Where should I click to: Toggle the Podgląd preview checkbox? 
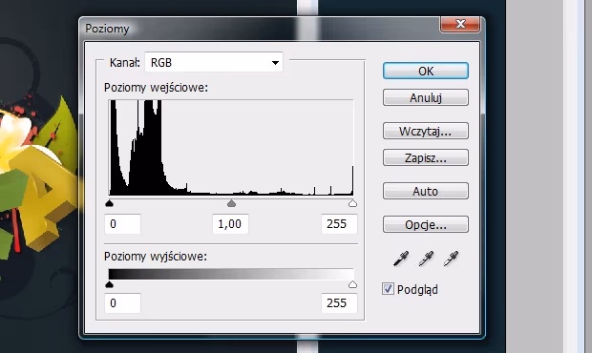[388, 289]
